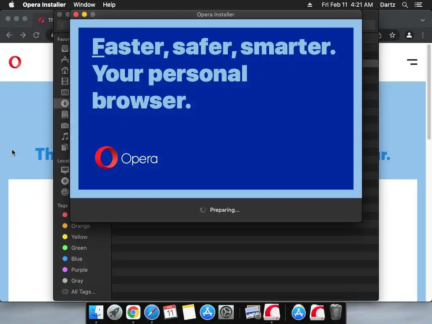432x324 pixels.
Task: Open the Opera Installer application menu
Action: (x=44, y=5)
